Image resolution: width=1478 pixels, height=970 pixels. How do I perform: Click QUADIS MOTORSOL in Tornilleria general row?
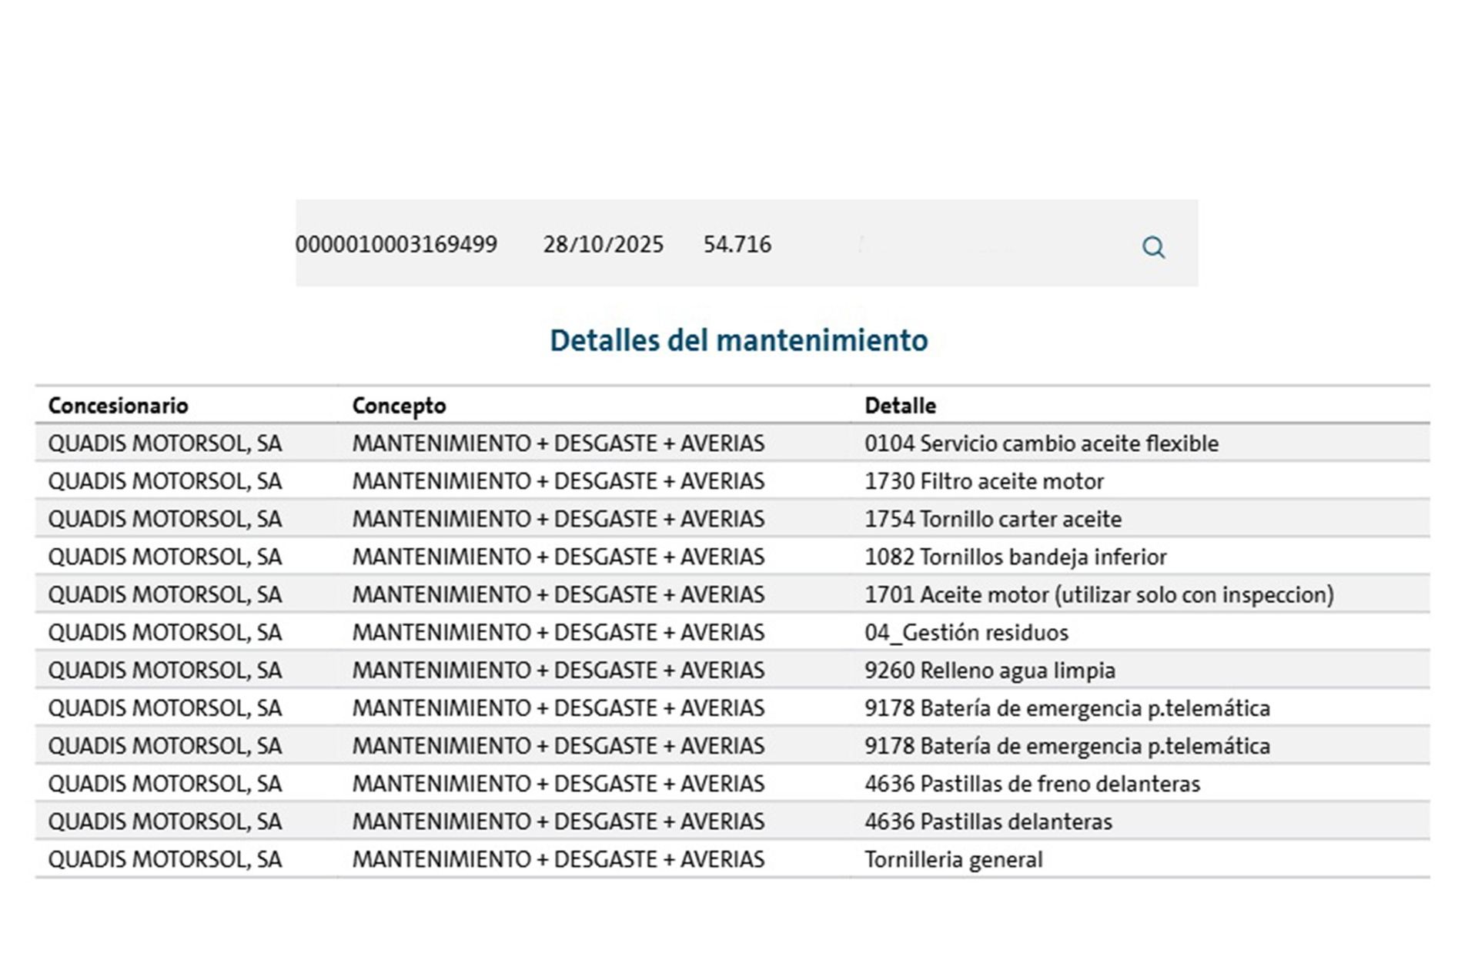coord(165,859)
